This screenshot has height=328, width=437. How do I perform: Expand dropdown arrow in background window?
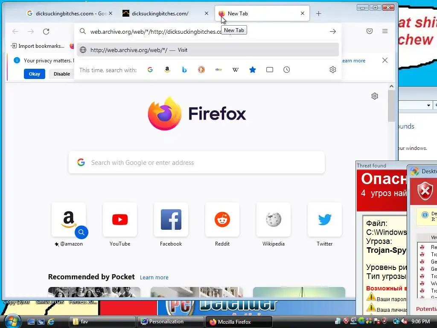(x=428, y=105)
